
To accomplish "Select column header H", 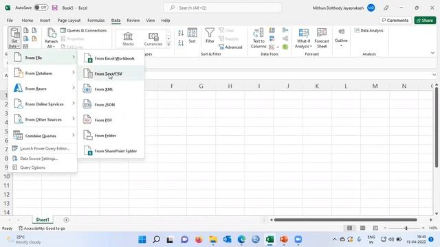I will tap(230, 86).
